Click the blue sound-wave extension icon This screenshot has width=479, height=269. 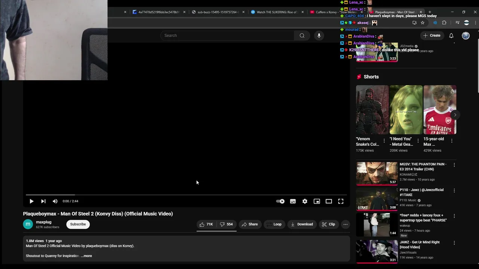pyautogui.click(x=435, y=23)
